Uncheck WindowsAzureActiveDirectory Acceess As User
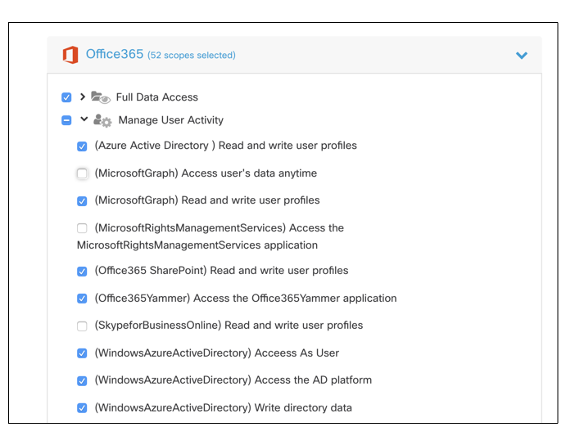Viewport: 566px width, 445px height. tap(82, 353)
